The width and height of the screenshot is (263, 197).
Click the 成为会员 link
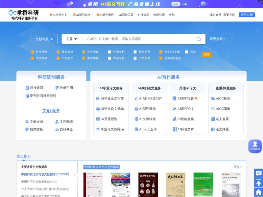point(215,15)
